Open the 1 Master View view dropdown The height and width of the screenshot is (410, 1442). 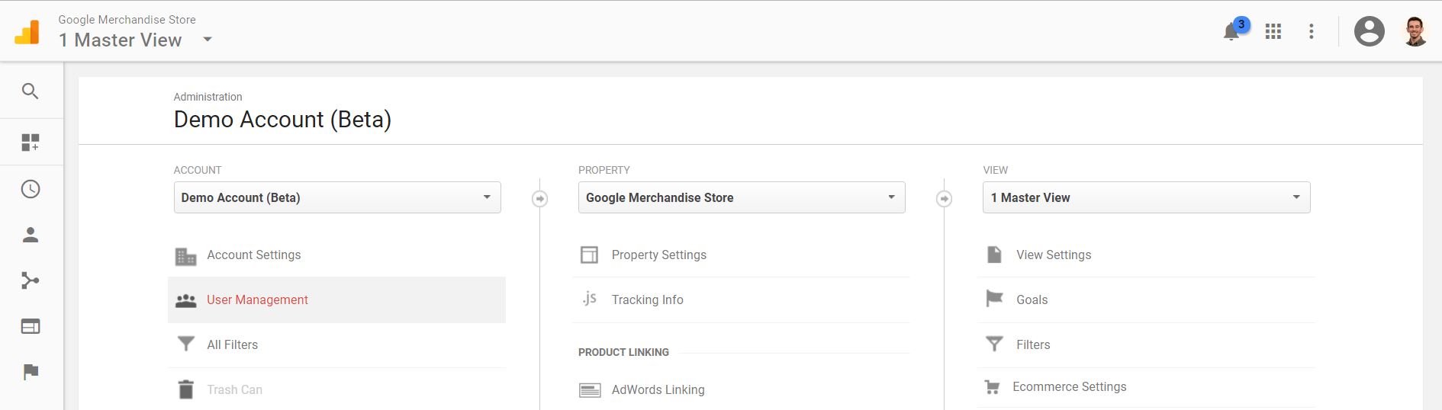coord(1146,197)
